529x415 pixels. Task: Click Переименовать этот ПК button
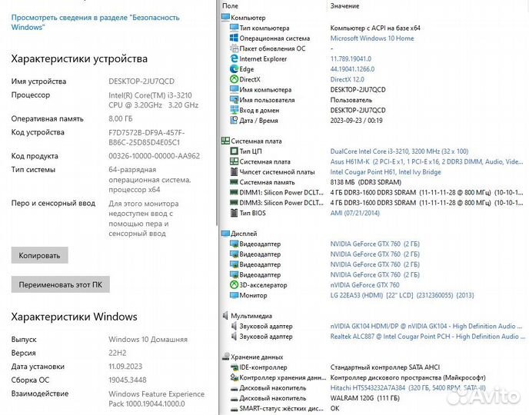61,284
